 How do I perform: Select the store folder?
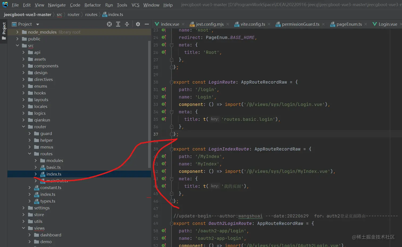39,215
